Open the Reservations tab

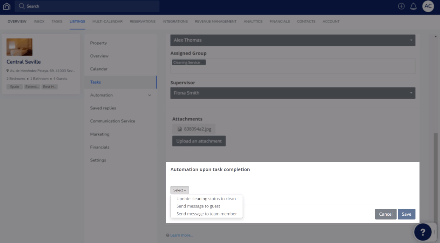tap(142, 21)
